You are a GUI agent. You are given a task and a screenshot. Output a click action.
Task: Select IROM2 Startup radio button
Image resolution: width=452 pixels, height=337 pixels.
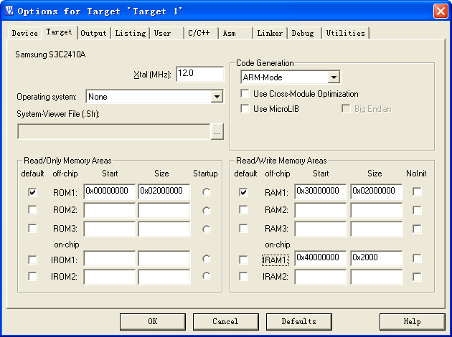(x=207, y=276)
